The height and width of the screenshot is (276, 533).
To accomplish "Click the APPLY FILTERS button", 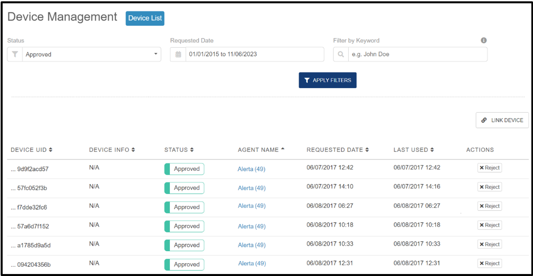I will coord(327,80).
